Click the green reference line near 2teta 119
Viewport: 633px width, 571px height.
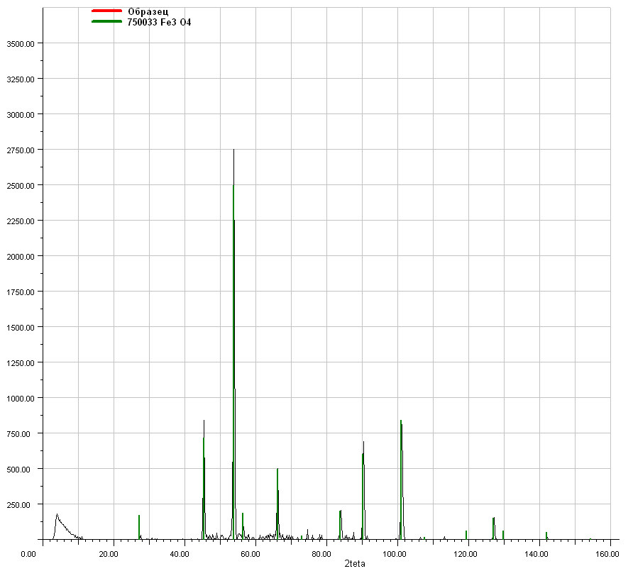466,535
